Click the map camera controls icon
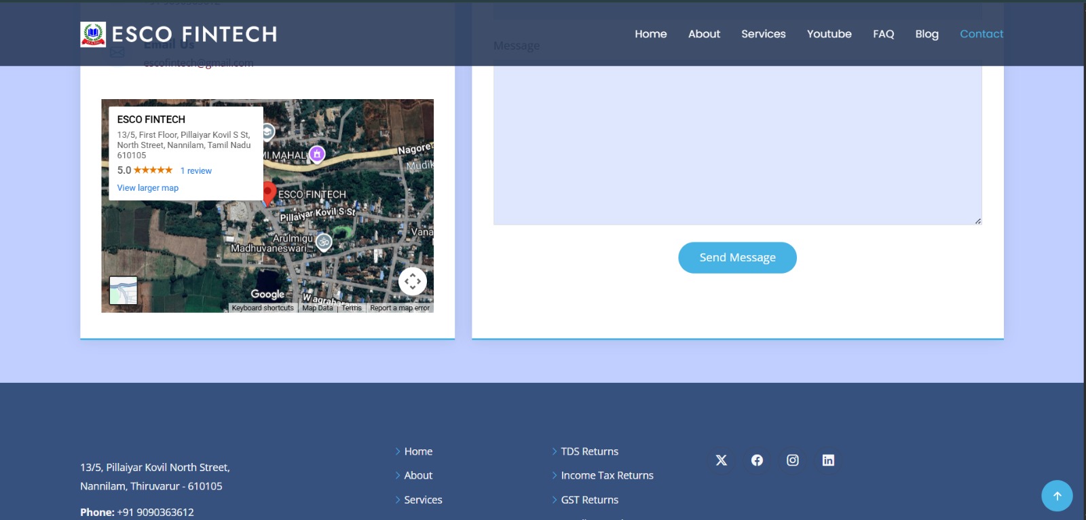The height and width of the screenshot is (520, 1086). pos(413,281)
